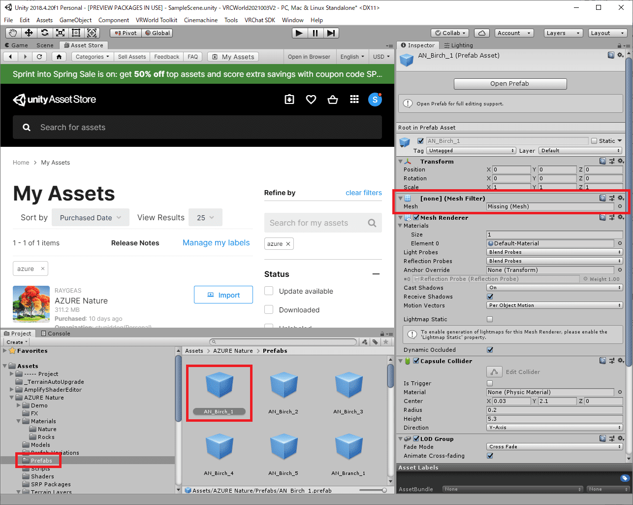Viewport: 633px width, 505px height.
Task: Toggle the Static checkbox
Action: 594,141
